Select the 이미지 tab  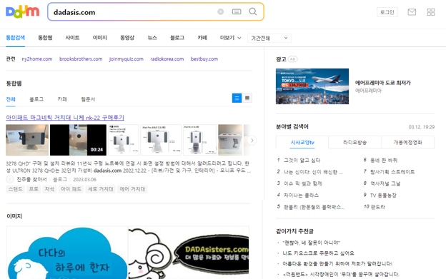(x=99, y=38)
